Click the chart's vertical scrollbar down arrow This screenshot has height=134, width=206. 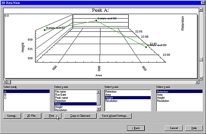(x=201, y=78)
